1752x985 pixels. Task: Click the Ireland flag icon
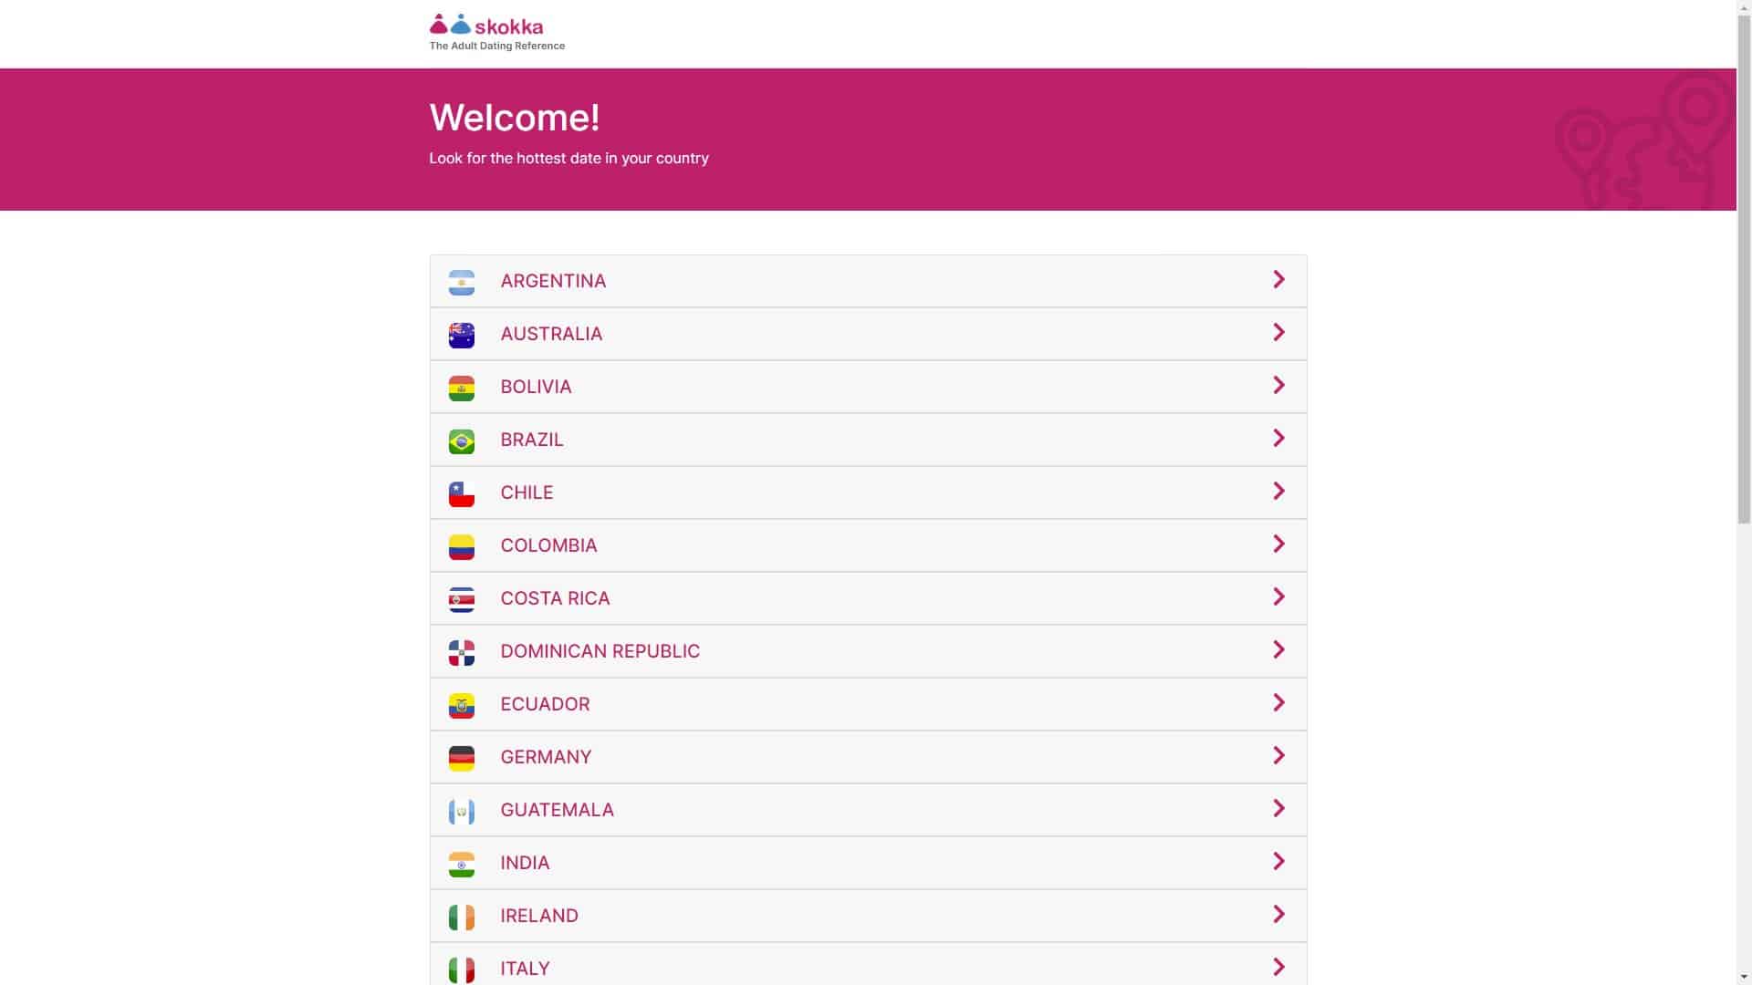(x=463, y=916)
